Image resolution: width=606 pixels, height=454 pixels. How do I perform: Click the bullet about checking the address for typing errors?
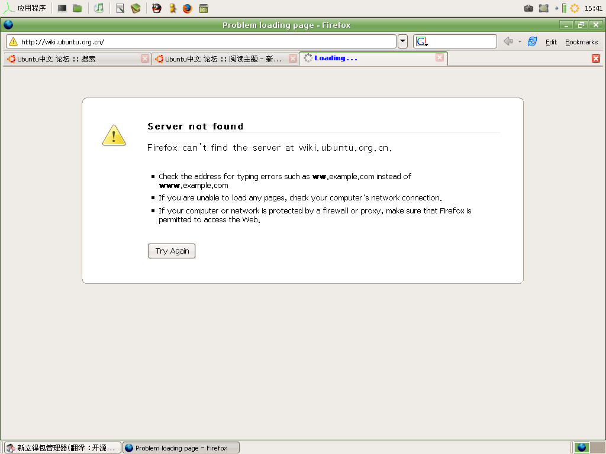click(285, 181)
